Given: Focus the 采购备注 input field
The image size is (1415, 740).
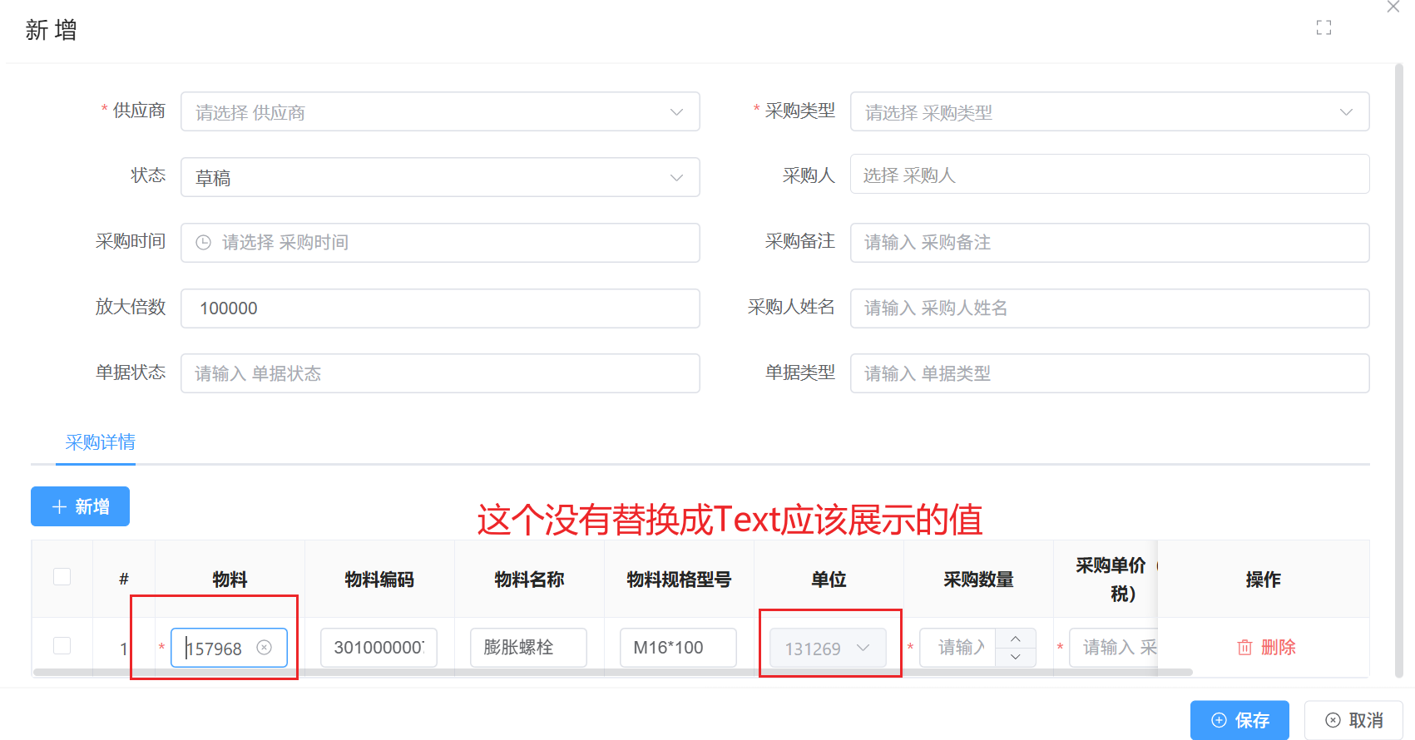Looking at the screenshot, I should point(1109,243).
